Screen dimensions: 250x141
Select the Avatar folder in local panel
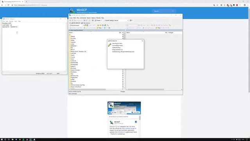click(73, 44)
